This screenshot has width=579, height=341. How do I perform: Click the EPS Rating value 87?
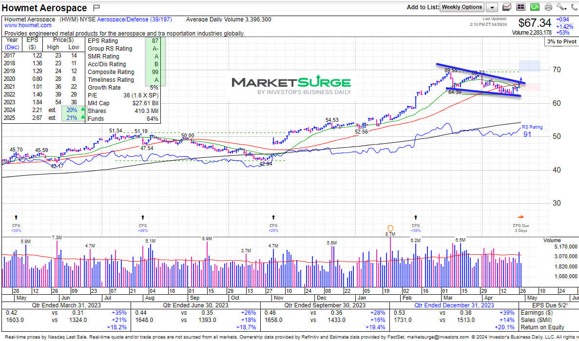pyautogui.click(x=155, y=41)
